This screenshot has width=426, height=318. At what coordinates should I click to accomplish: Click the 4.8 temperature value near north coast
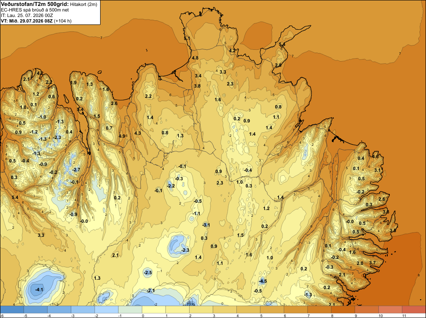coord(195,58)
